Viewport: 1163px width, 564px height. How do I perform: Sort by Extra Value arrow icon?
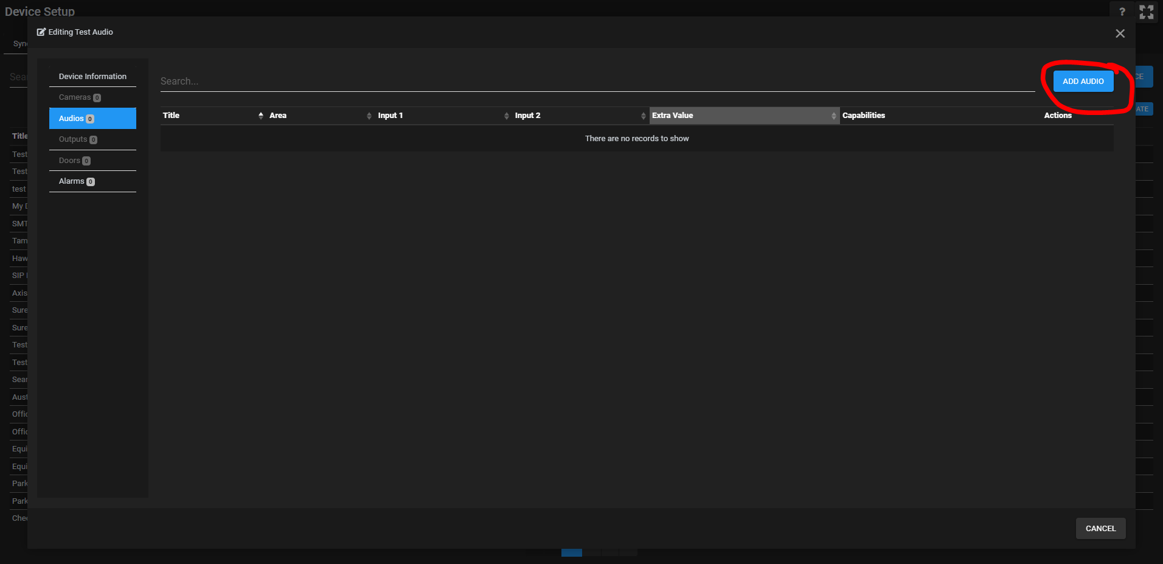833,116
